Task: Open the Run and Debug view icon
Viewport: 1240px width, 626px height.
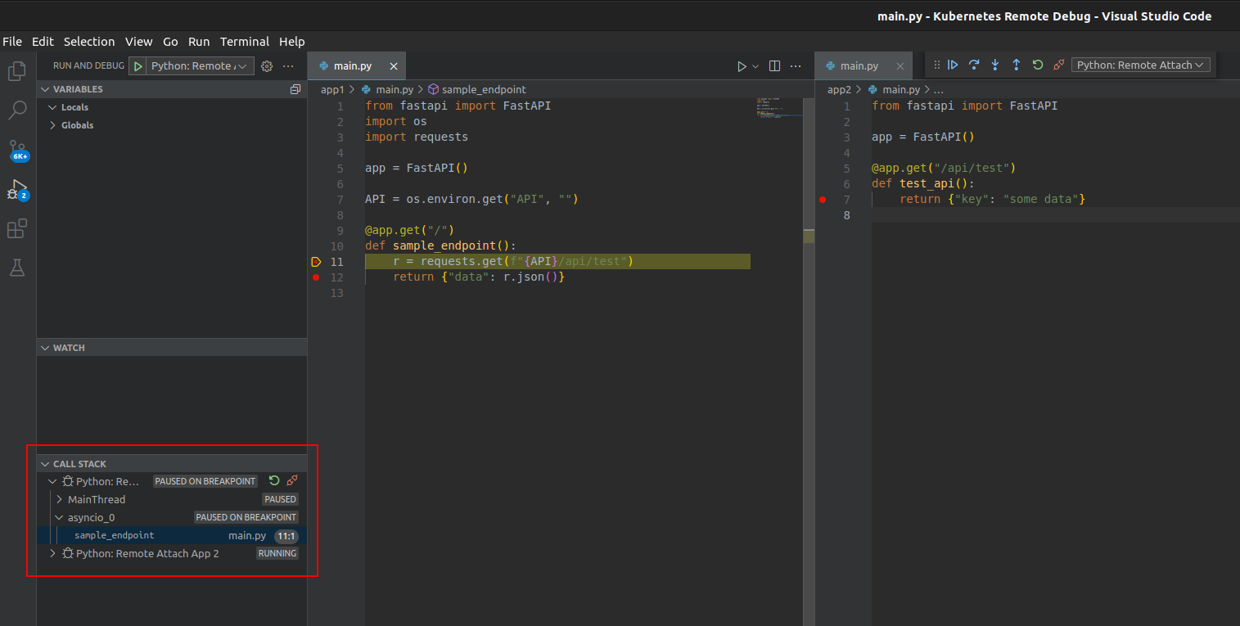Action: pyautogui.click(x=17, y=190)
